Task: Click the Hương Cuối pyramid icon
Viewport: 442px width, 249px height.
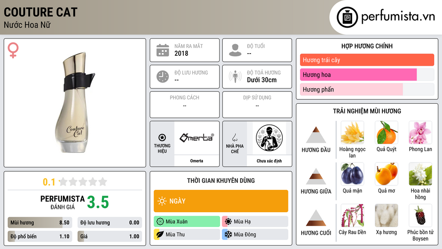Action: (x=316, y=218)
